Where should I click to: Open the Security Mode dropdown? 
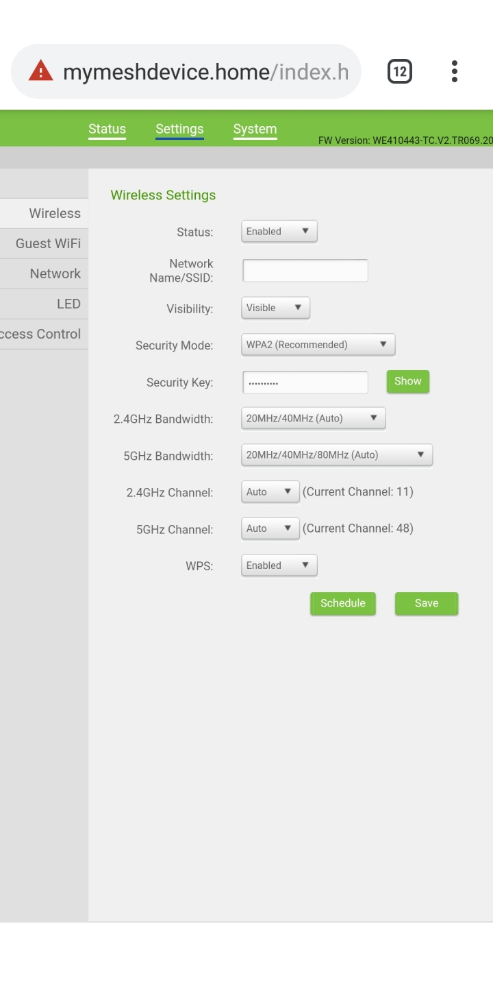[x=318, y=345]
